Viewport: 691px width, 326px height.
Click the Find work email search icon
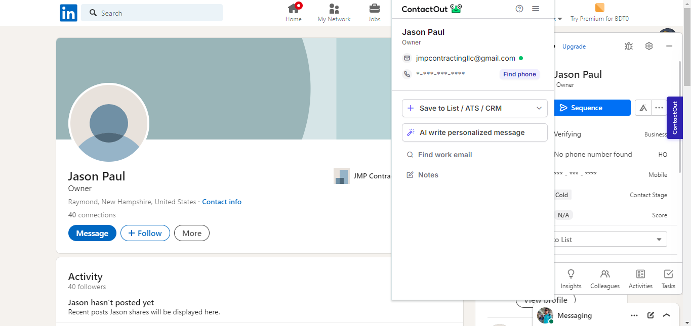tap(410, 155)
